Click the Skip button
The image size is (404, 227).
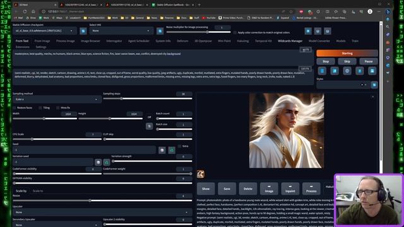tap(347, 62)
